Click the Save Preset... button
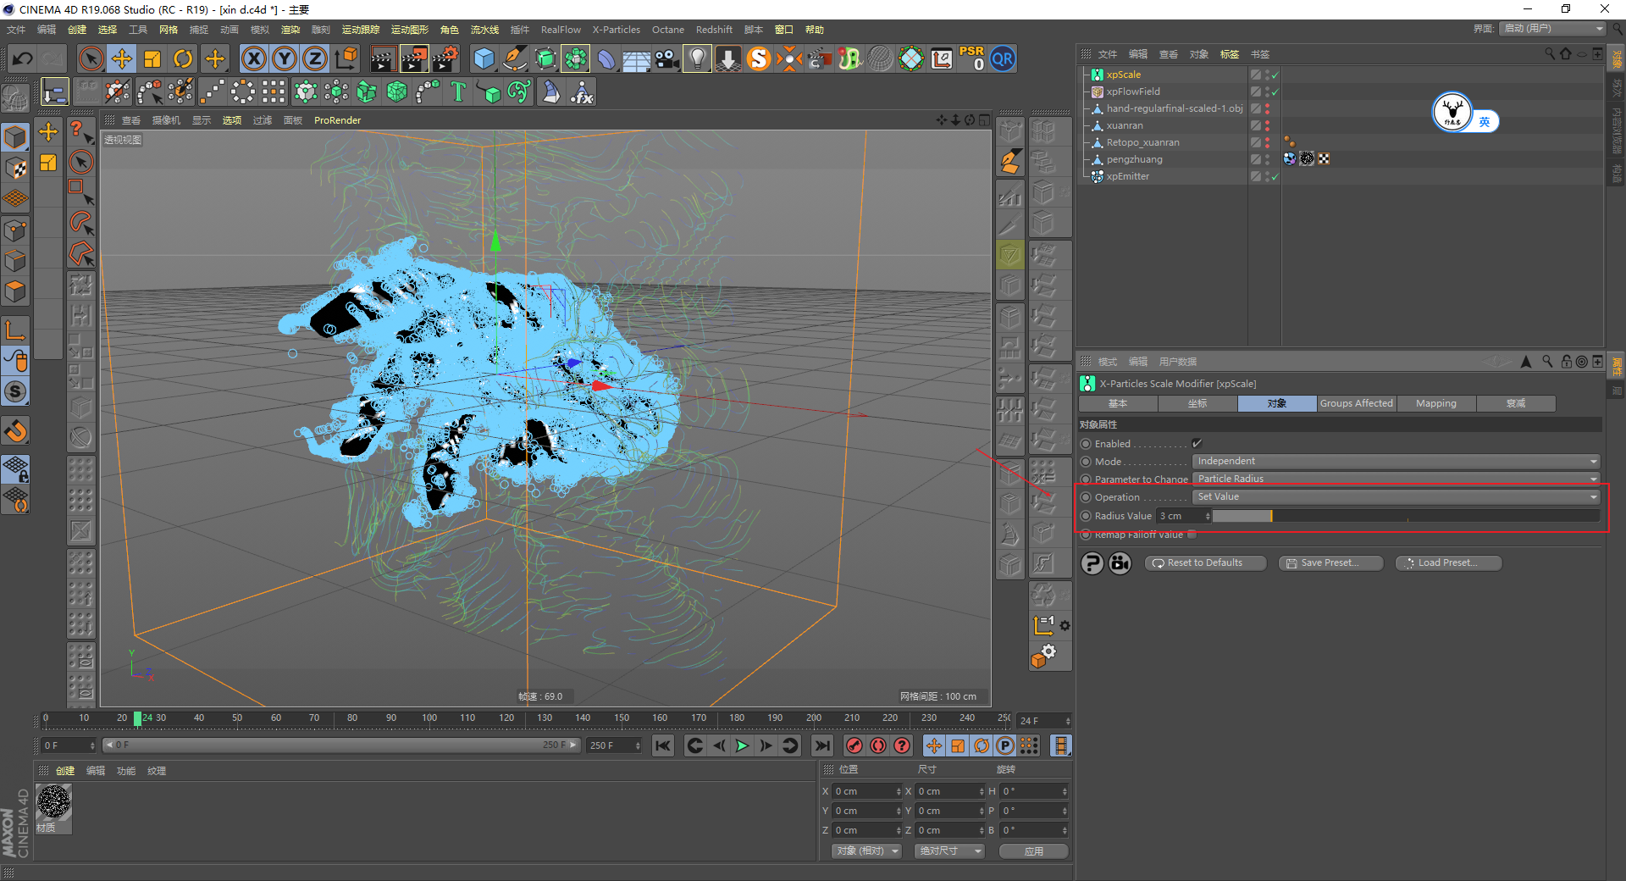Image resolution: width=1626 pixels, height=881 pixels. tap(1330, 563)
